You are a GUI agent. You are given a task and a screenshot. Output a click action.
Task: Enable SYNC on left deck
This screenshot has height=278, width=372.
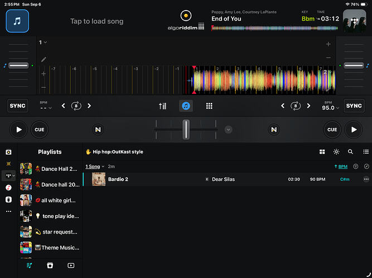pyautogui.click(x=18, y=106)
